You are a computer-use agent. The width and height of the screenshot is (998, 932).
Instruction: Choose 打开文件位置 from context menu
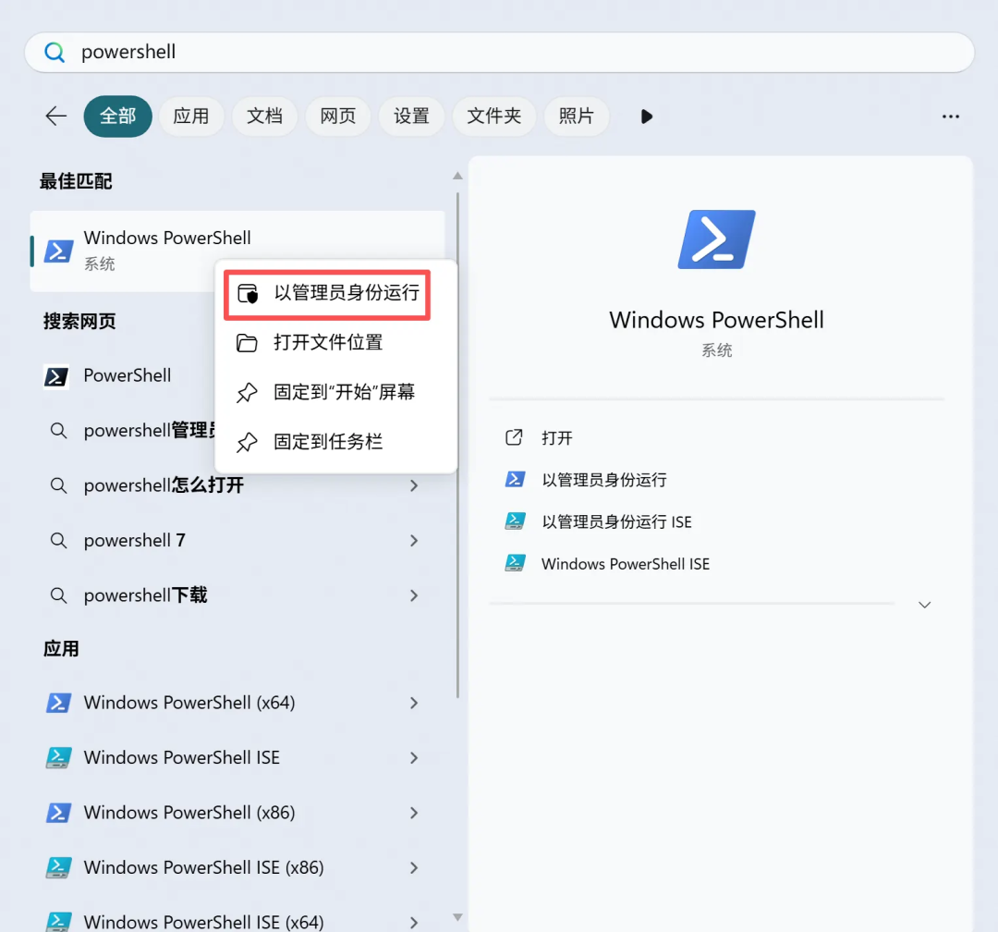point(327,343)
